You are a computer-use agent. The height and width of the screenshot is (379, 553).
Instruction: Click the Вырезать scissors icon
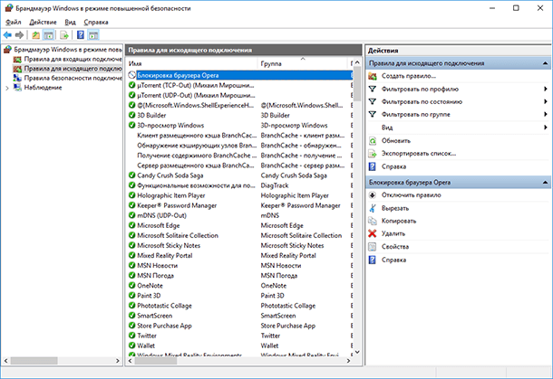pyautogui.click(x=373, y=208)
